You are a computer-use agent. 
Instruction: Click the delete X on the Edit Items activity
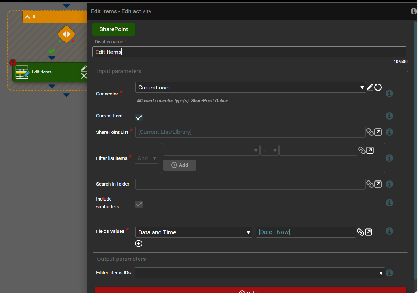84,76
